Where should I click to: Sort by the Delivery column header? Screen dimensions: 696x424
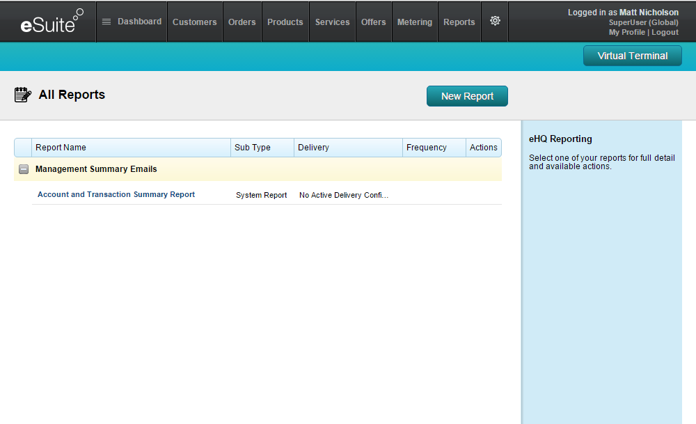(x=313, y=148)
